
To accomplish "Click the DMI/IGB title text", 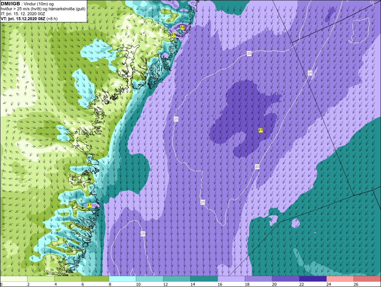I will (x=10, y=4).
